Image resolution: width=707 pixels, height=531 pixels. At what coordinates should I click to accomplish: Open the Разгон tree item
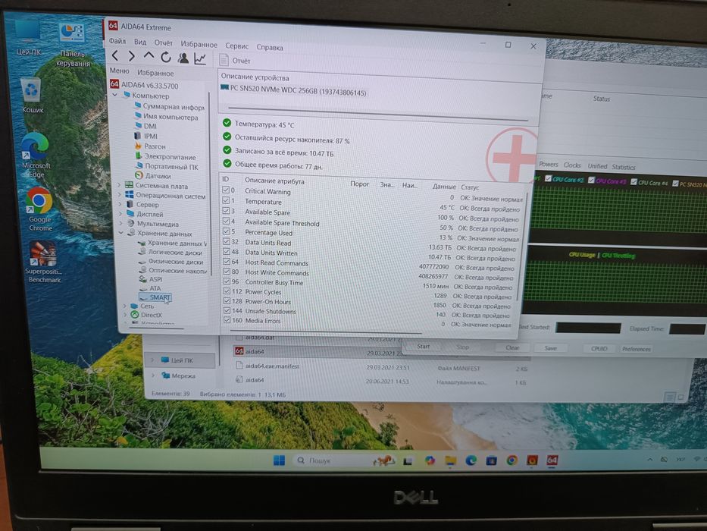[150, 146]
